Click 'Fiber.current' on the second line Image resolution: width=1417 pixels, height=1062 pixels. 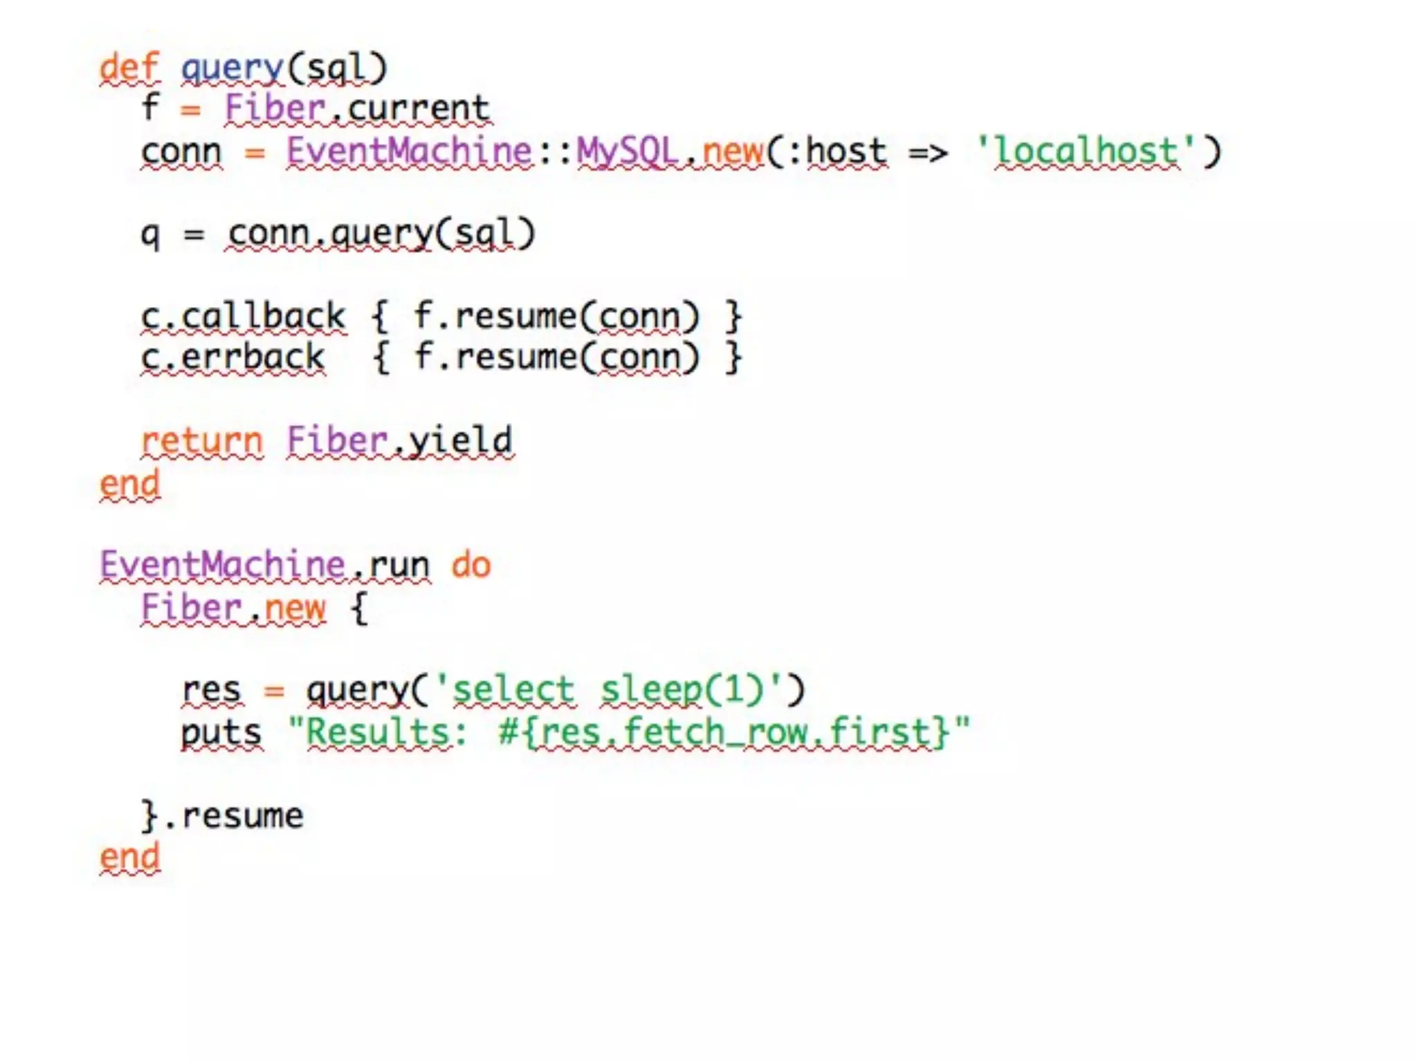pos(357,109)
